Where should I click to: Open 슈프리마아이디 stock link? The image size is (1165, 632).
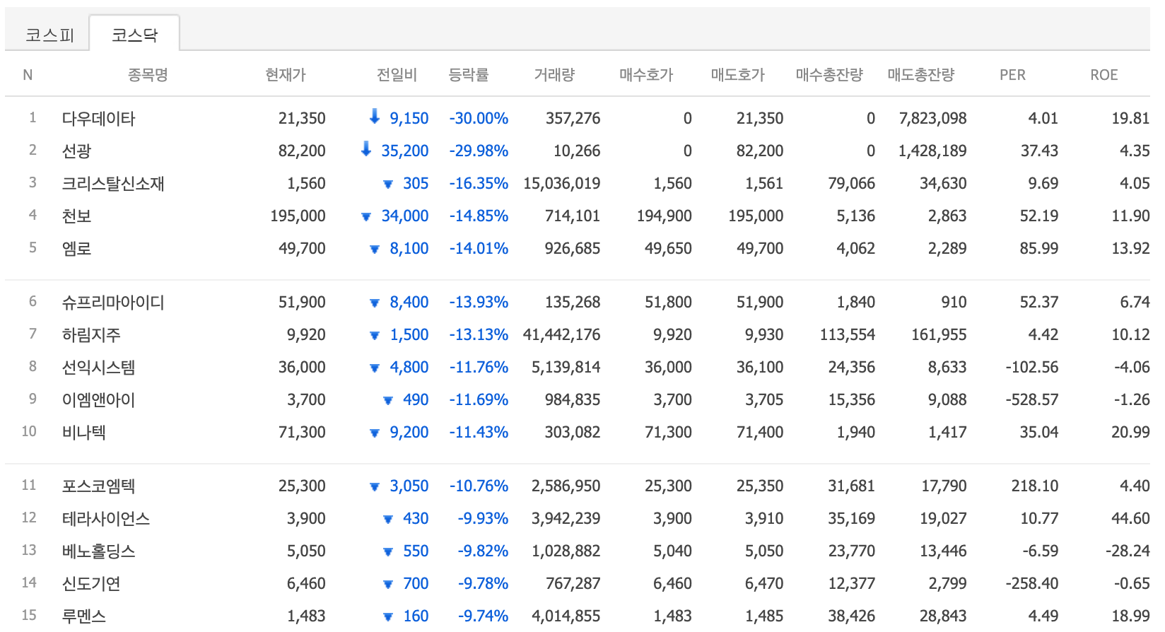(113, 302)
